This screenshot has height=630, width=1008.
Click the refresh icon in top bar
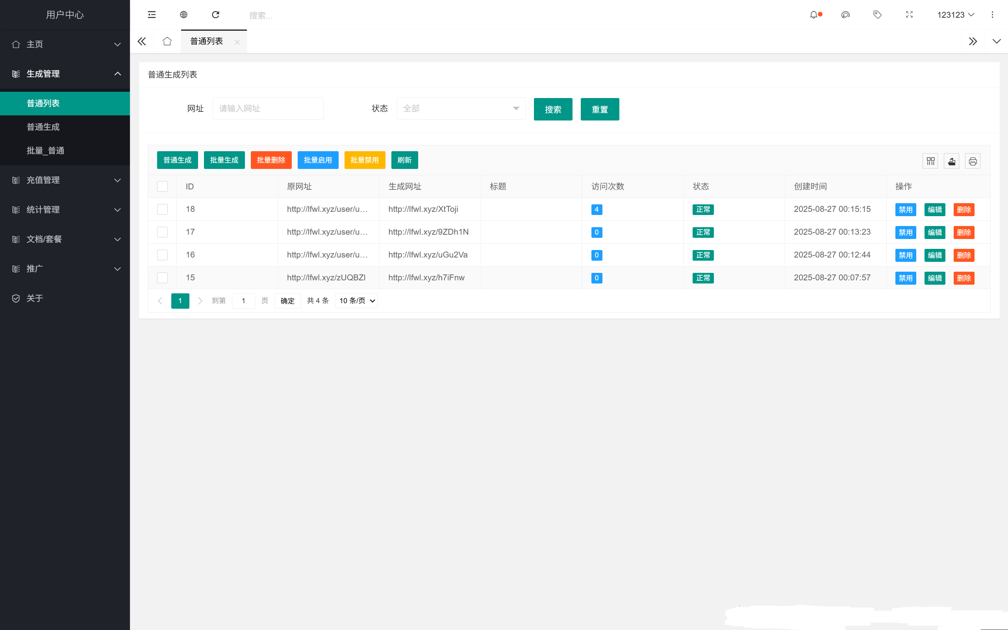pyautogui.click(x=215, y=15)
